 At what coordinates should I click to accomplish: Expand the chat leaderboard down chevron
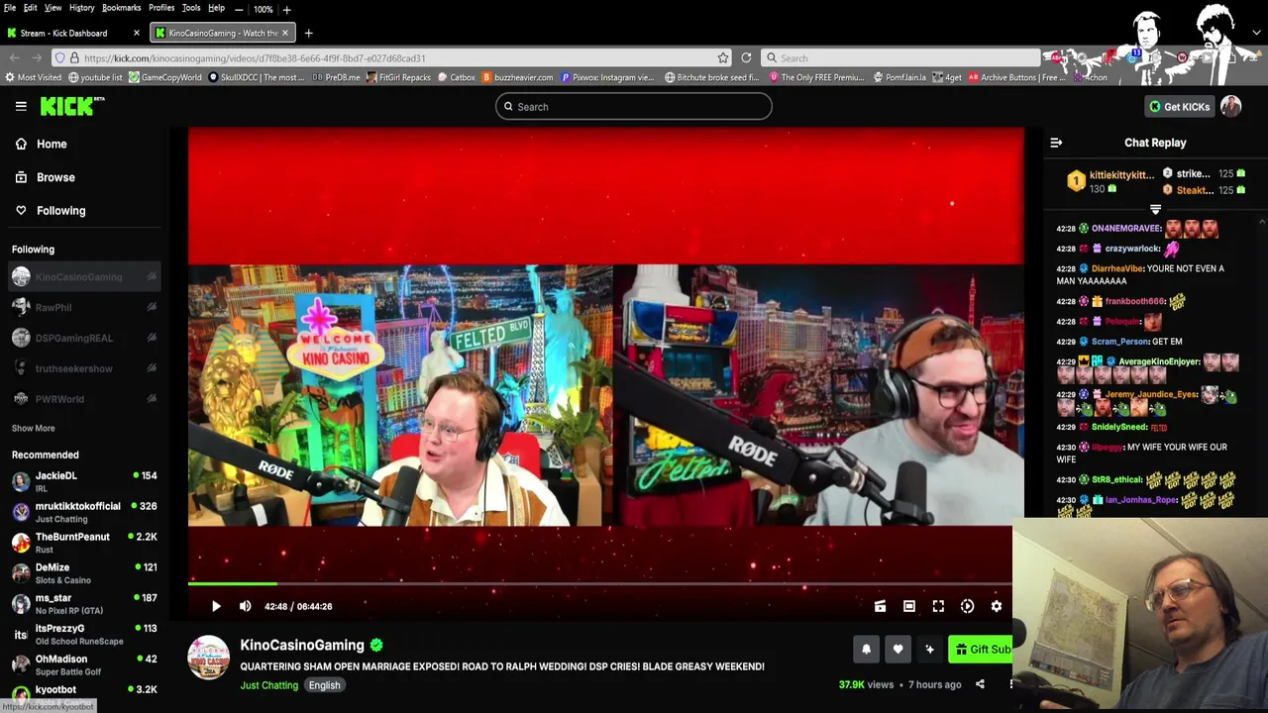tap(1155, 209)
